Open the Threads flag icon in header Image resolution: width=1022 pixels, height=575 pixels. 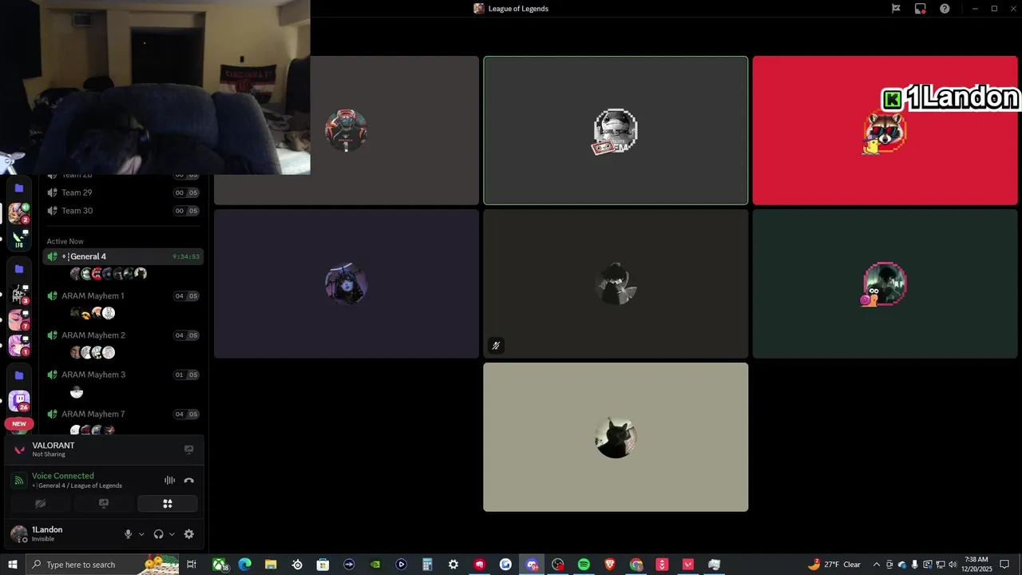pyautogui.click(x=896, y=9)
